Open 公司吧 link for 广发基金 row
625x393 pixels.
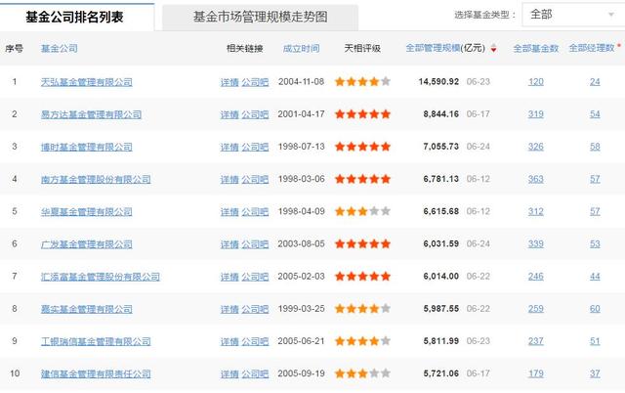point(255,243)
